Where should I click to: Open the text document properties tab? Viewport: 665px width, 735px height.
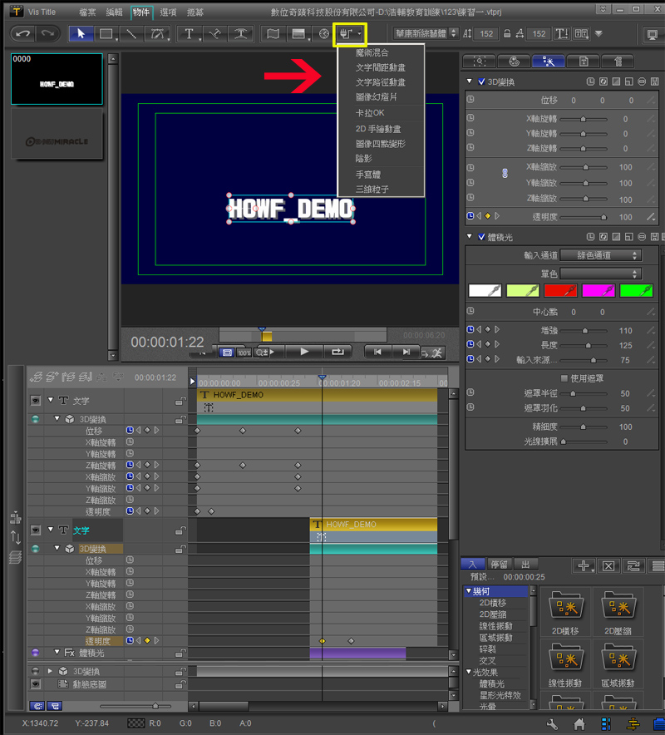point(584,61)
